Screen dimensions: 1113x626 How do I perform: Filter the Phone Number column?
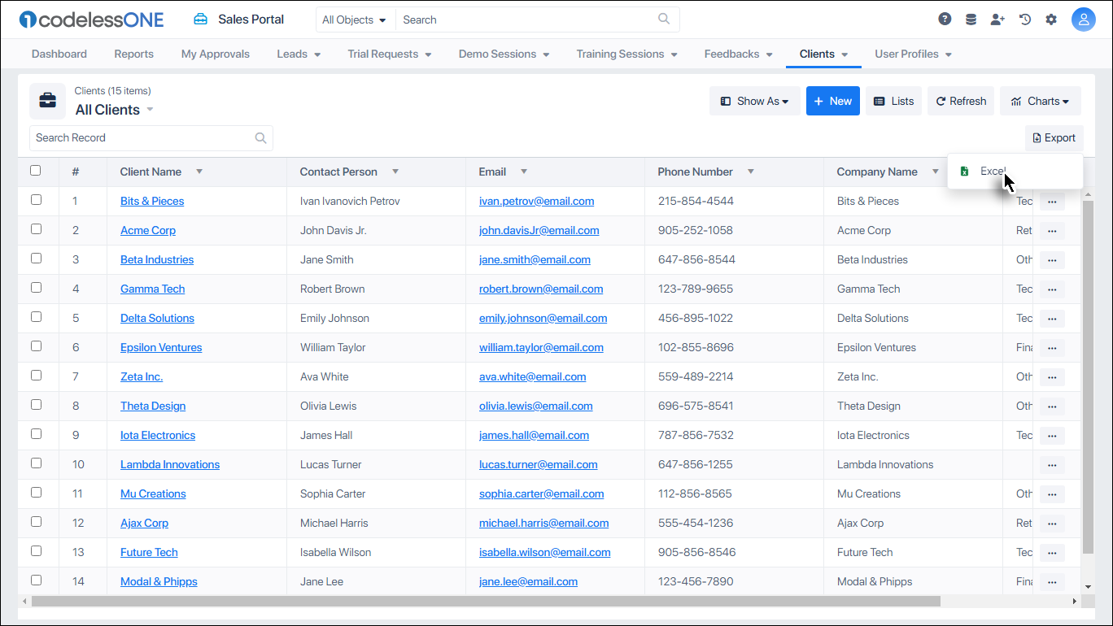click(751, 172)
